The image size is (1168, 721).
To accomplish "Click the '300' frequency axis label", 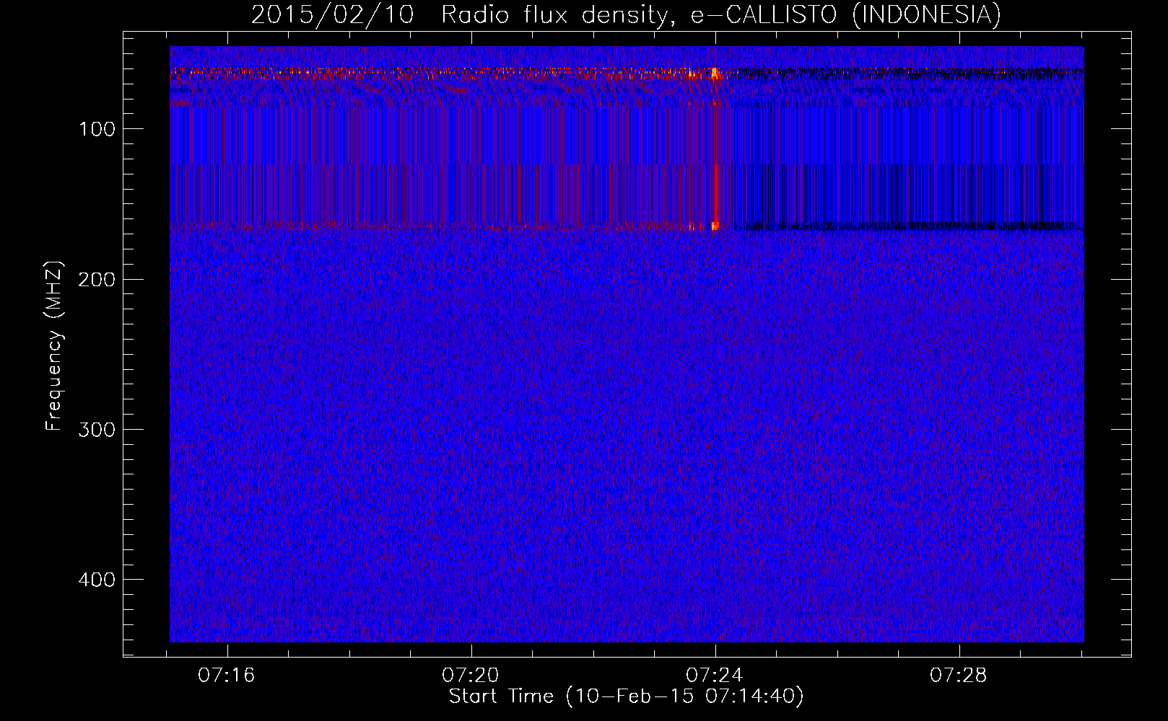I will (x=97, y=430).
